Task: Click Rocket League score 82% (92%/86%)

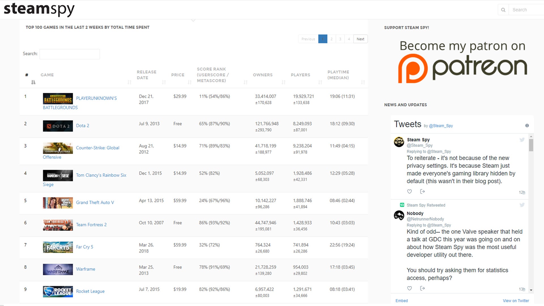Action: 214,290
